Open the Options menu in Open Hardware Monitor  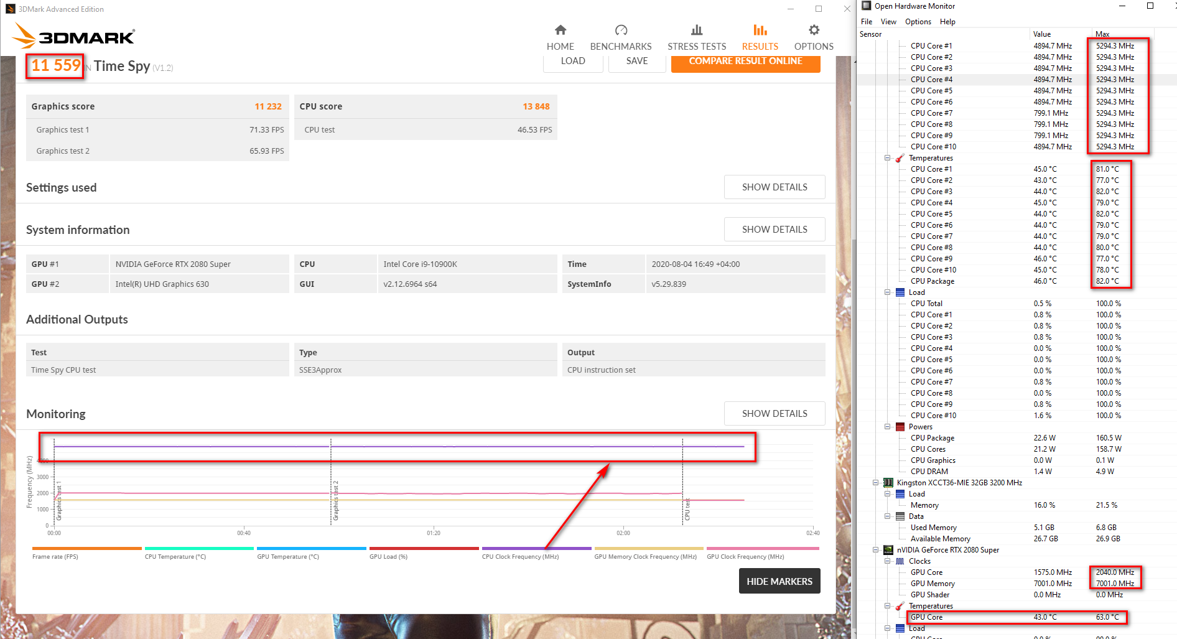pos(918,22)
